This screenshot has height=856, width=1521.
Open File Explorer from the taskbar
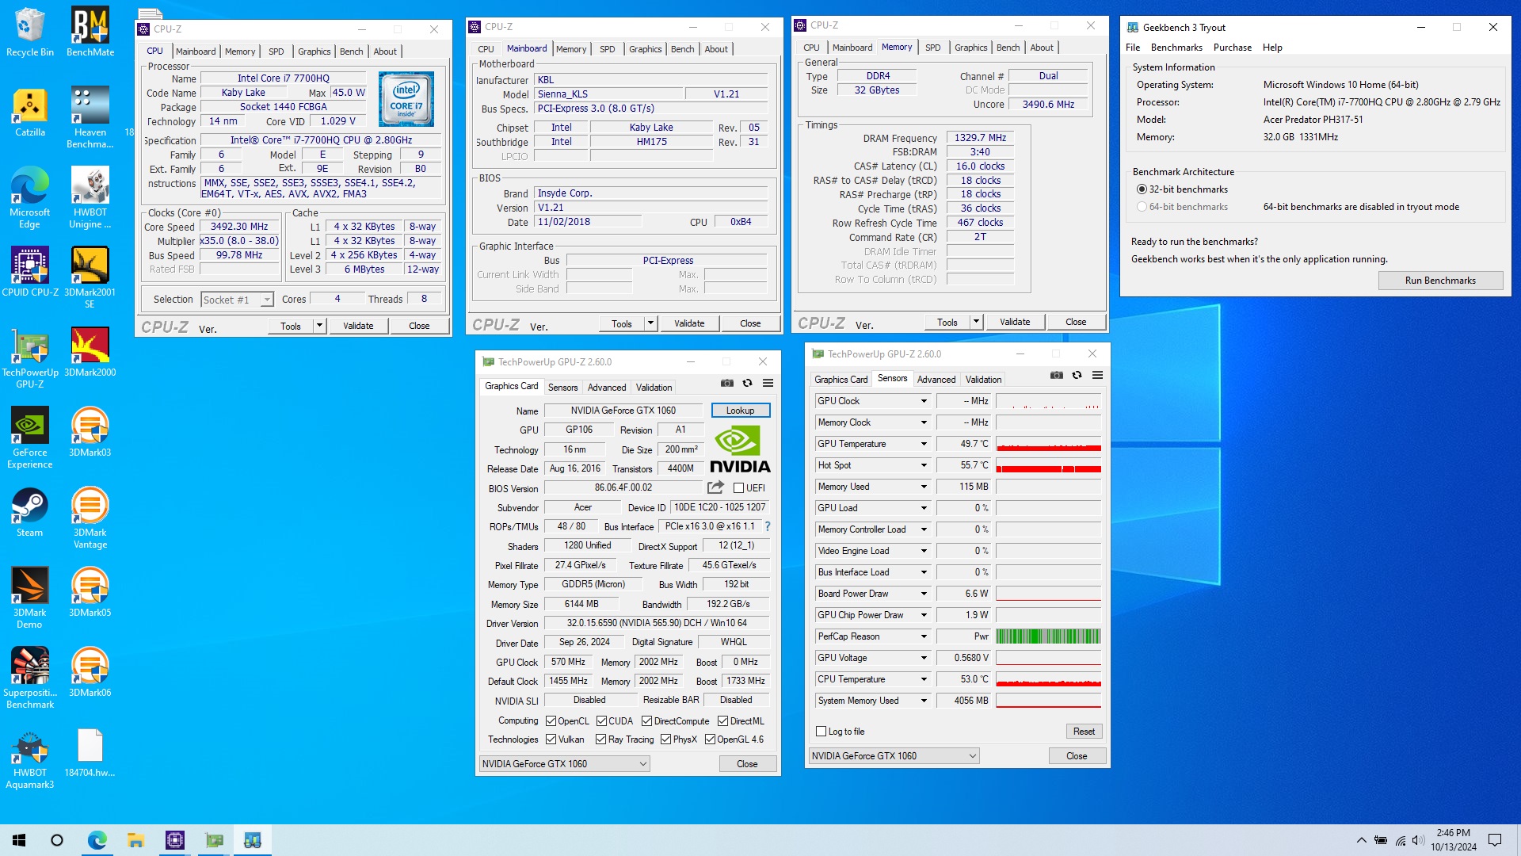point(135,840)
